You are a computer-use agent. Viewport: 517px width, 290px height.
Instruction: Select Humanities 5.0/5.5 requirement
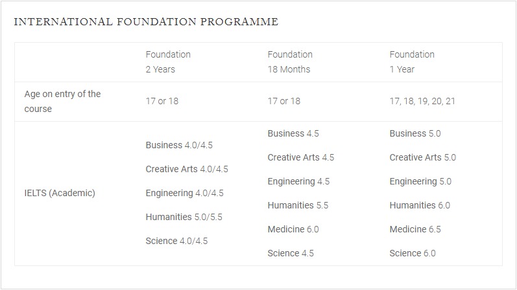184,217
